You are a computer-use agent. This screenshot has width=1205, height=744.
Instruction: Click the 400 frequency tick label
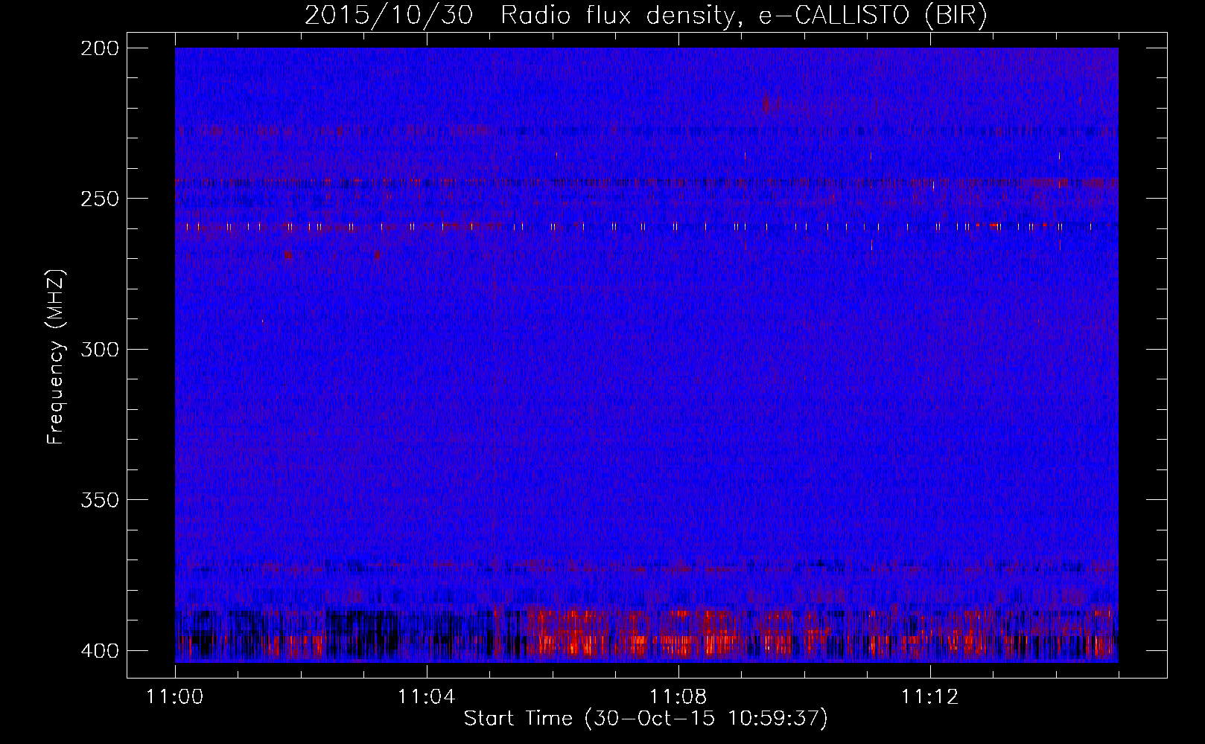[x=100, y=651]
